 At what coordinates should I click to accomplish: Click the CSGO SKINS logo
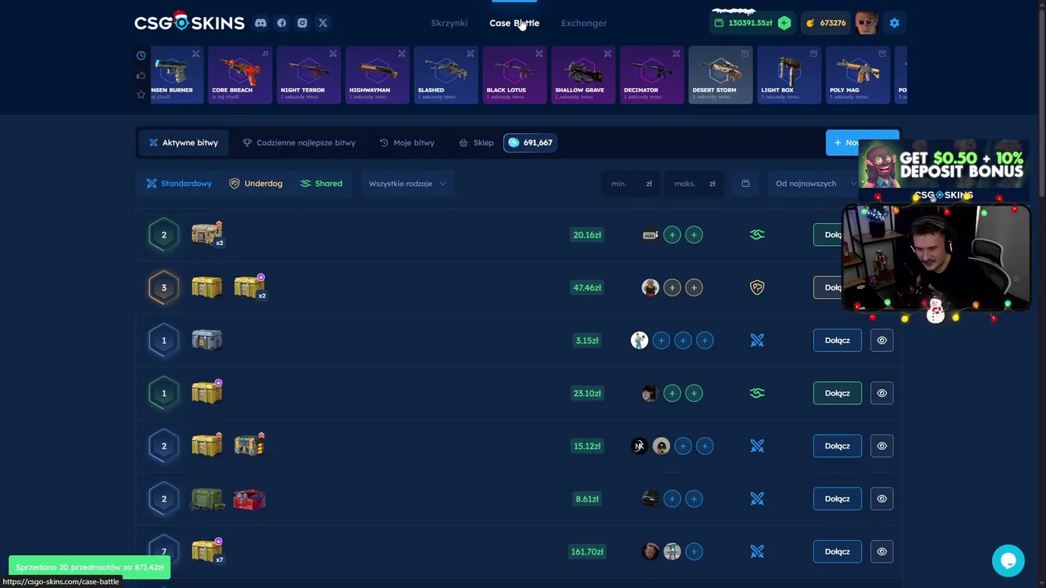tap(190, 22)
